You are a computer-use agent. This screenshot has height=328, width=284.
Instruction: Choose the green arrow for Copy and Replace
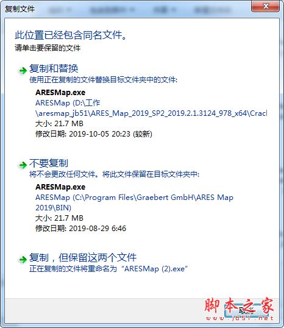[x=23, y=71]
